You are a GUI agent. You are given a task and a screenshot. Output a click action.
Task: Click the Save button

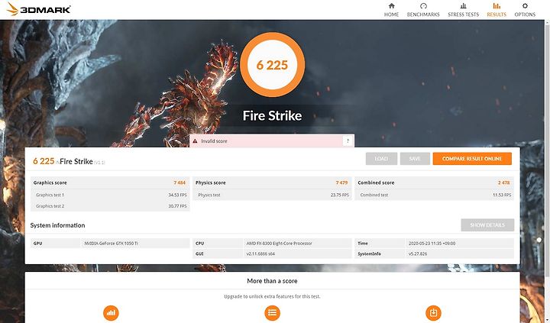click(415, 159)
